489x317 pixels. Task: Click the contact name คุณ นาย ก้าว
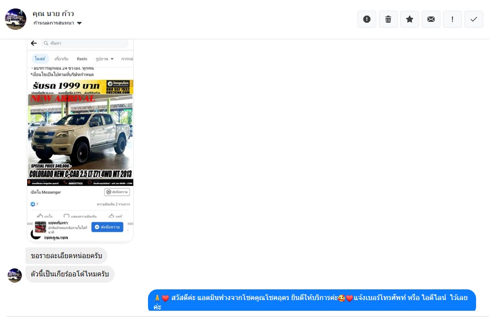53,14
